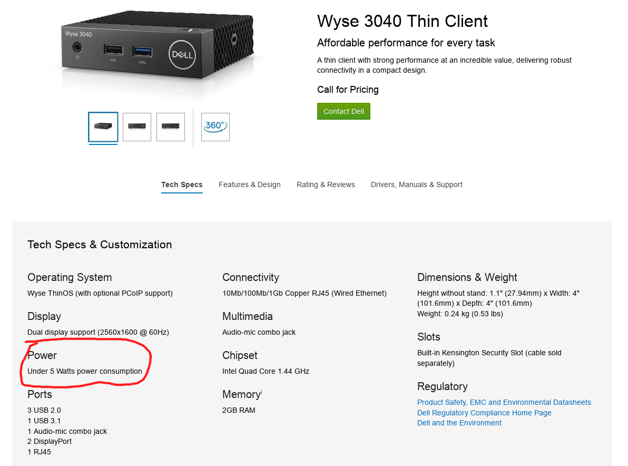Viewport: 628px width, 466px height.
Task: Click the 2 DisplayPort entry
Action: pos(50,441)
